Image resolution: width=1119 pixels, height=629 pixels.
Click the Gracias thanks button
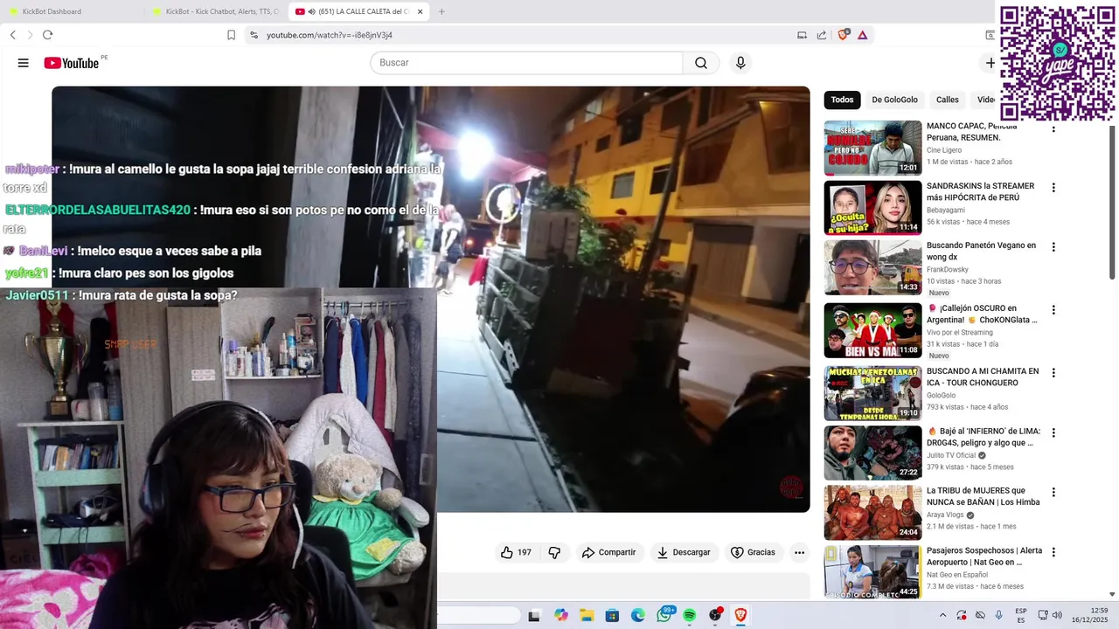click(753, 552)
